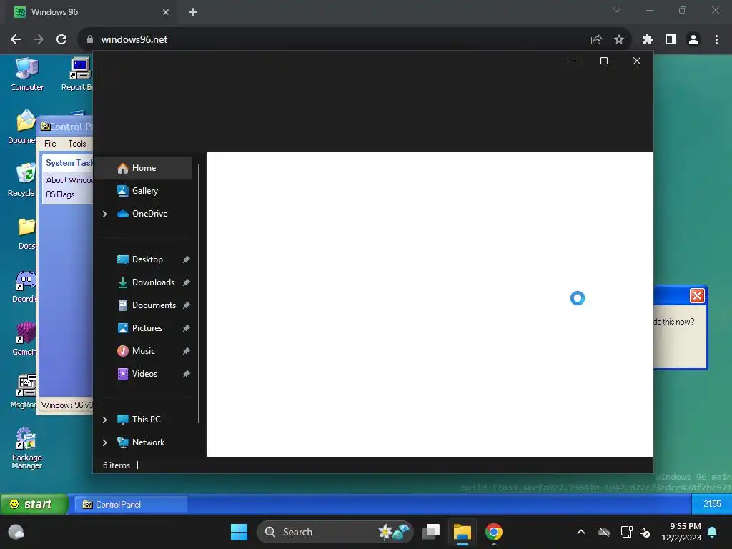
Task: Go back in the browser
Action: click(16, 40)
